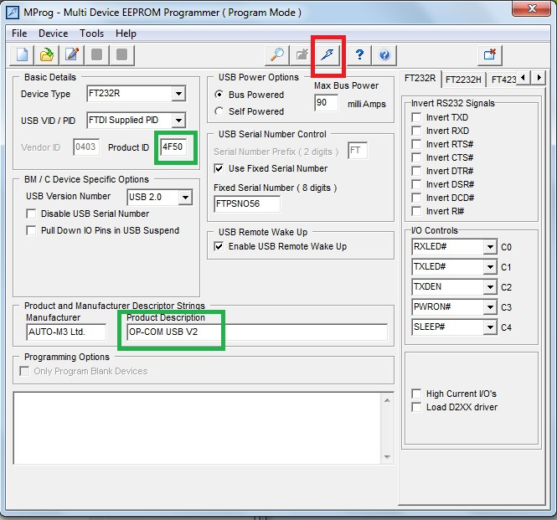Check the Invert CTS# box

416,157
